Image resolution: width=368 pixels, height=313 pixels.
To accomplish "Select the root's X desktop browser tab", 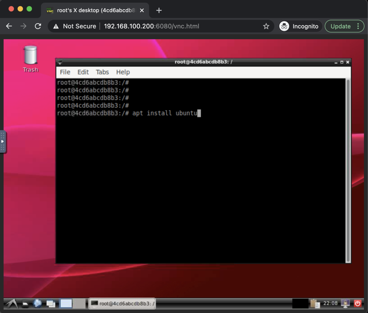I will coord(95,10).
